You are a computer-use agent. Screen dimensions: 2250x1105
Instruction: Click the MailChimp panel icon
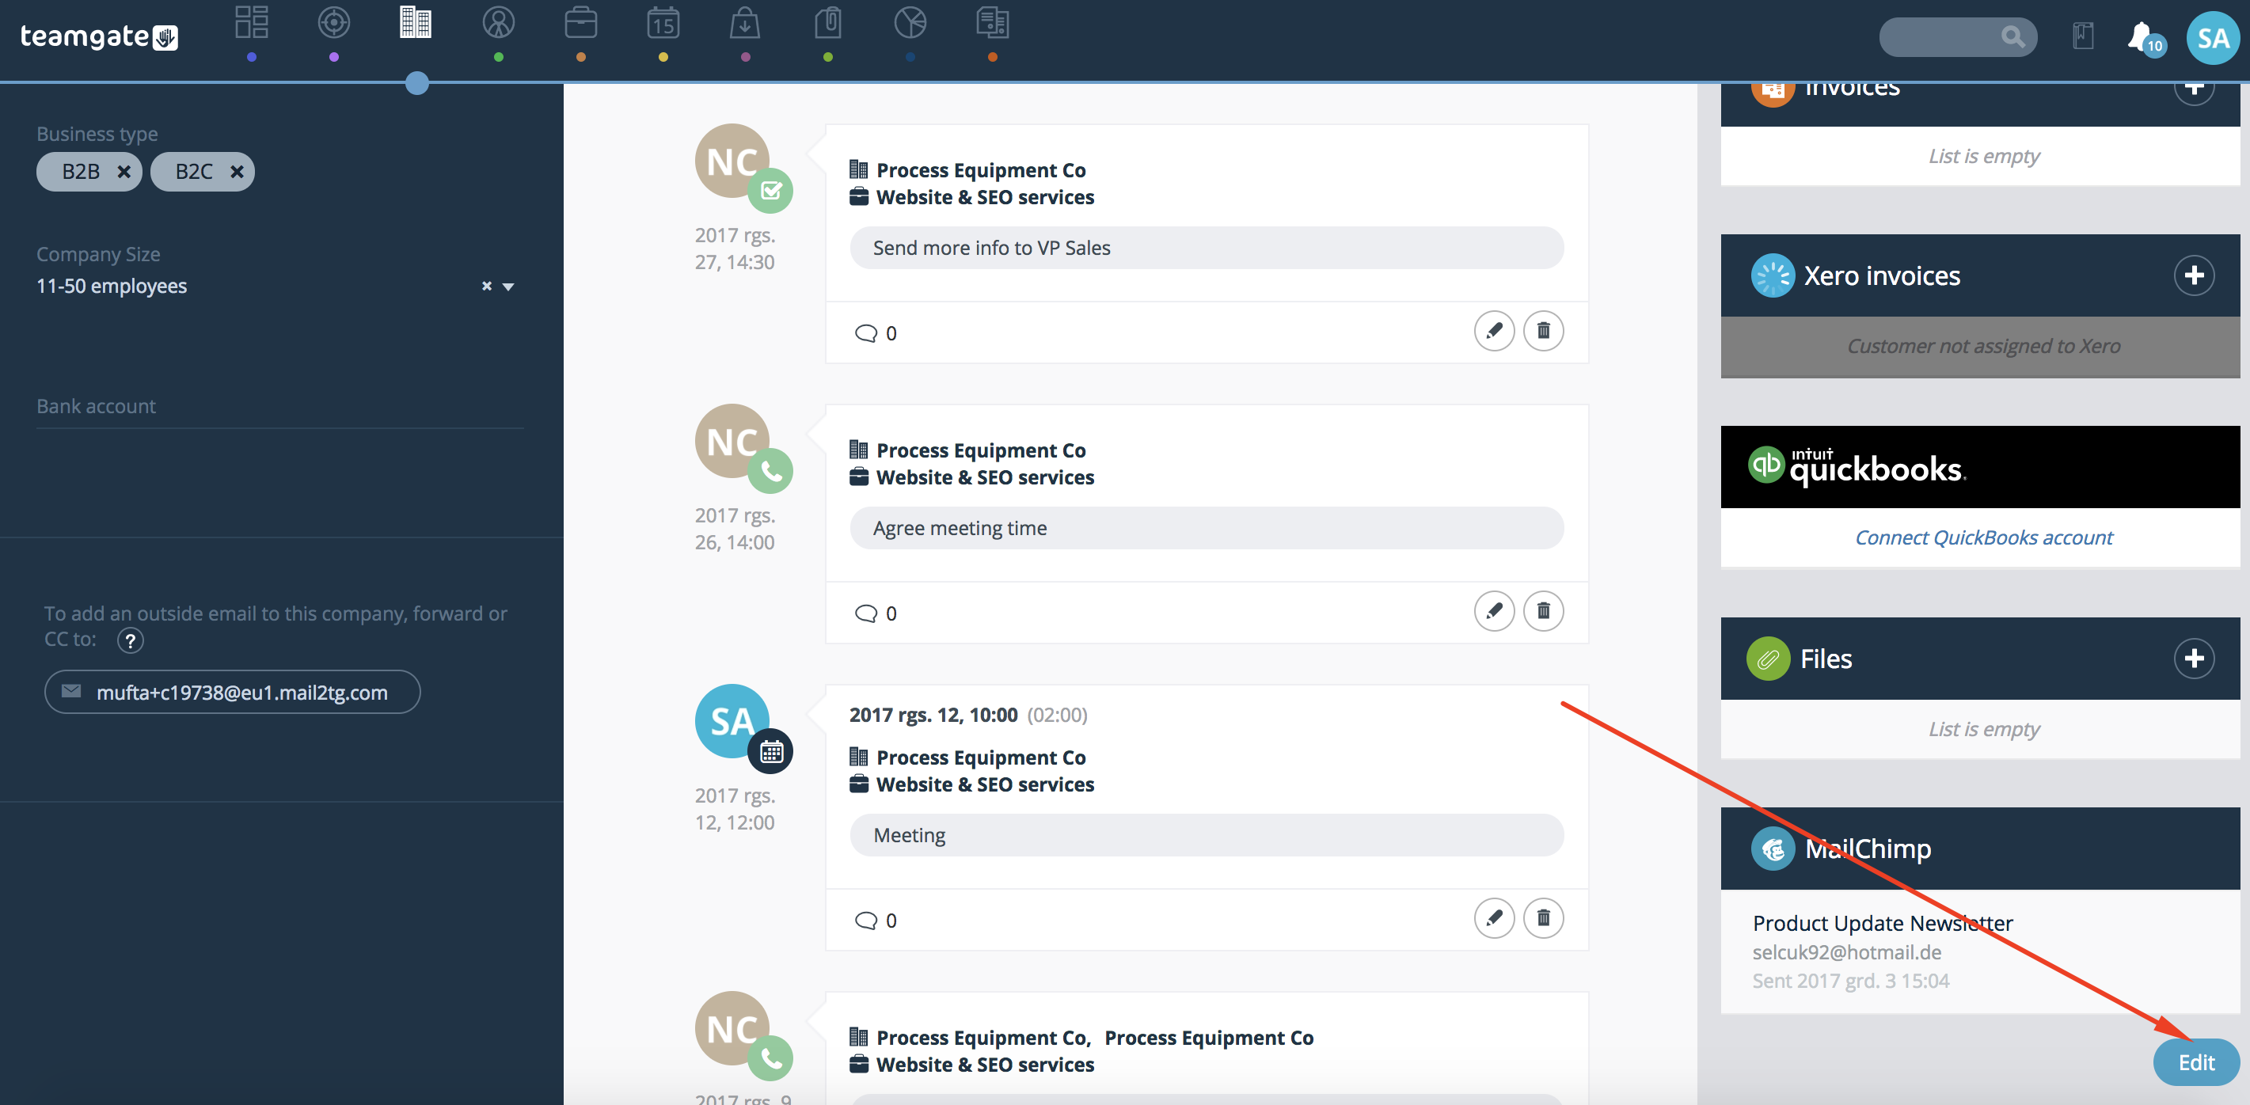[x=1773, y=849]
